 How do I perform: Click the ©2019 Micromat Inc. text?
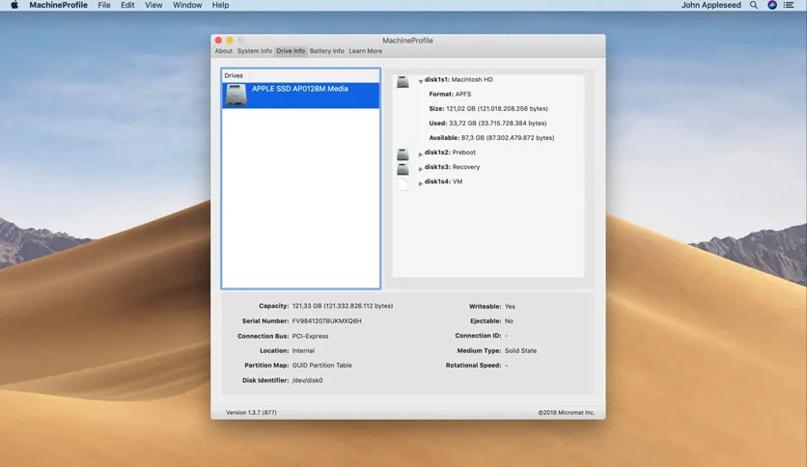[566, 412]
